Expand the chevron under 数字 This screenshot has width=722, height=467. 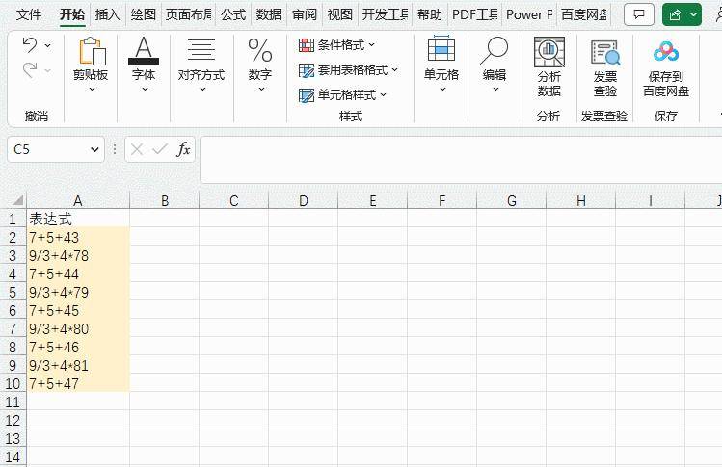tap(261, 89)
